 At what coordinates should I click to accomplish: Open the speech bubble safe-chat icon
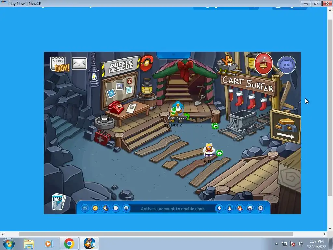coord(126,208)
